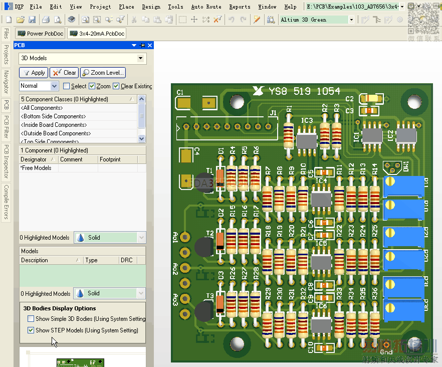Uncheck the Zoom checkbox
442x367 pixels.
(x=92, y=86)
